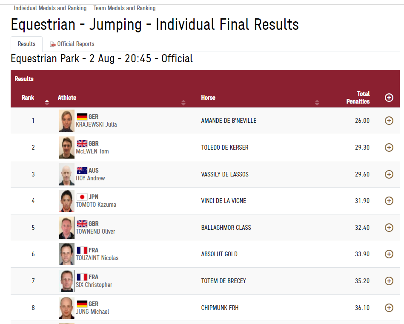This screenshot has height=324, width=404.
Task: Expand details for Julia Krajewski's row
Action: pyautogui.click(x=389, y=121)
